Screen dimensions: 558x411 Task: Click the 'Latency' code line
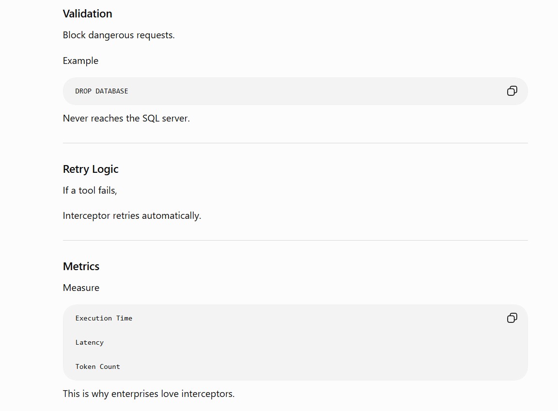[89, 342]
